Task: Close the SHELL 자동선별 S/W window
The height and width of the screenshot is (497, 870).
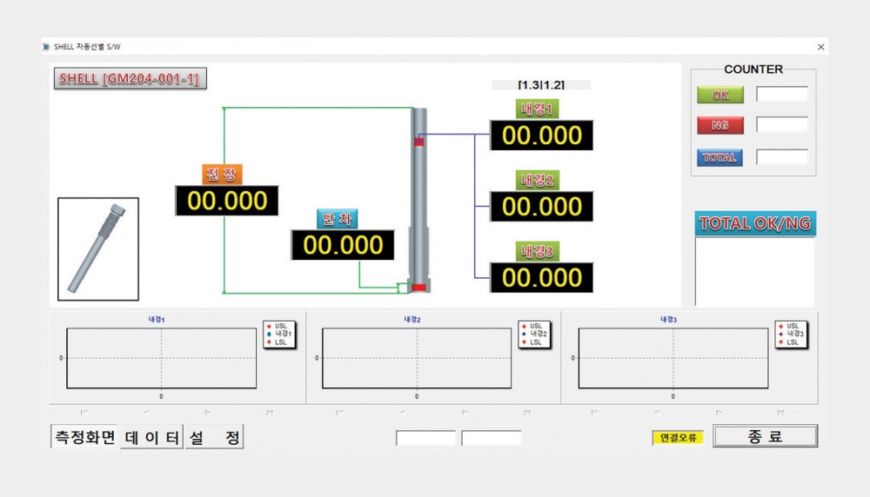Action: [820, 46]
